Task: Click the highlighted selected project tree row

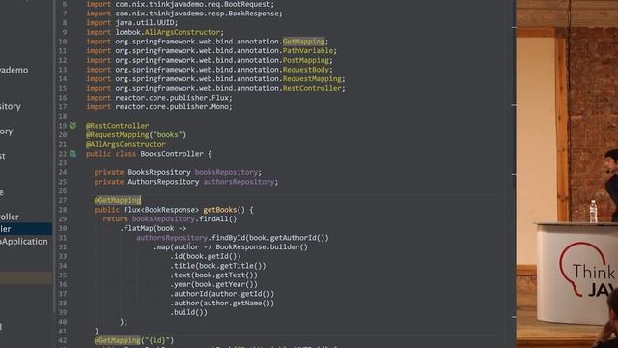Action: click(x=26, y=229)
